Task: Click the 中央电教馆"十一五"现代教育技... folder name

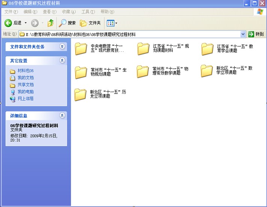Action: click(107, 48)
